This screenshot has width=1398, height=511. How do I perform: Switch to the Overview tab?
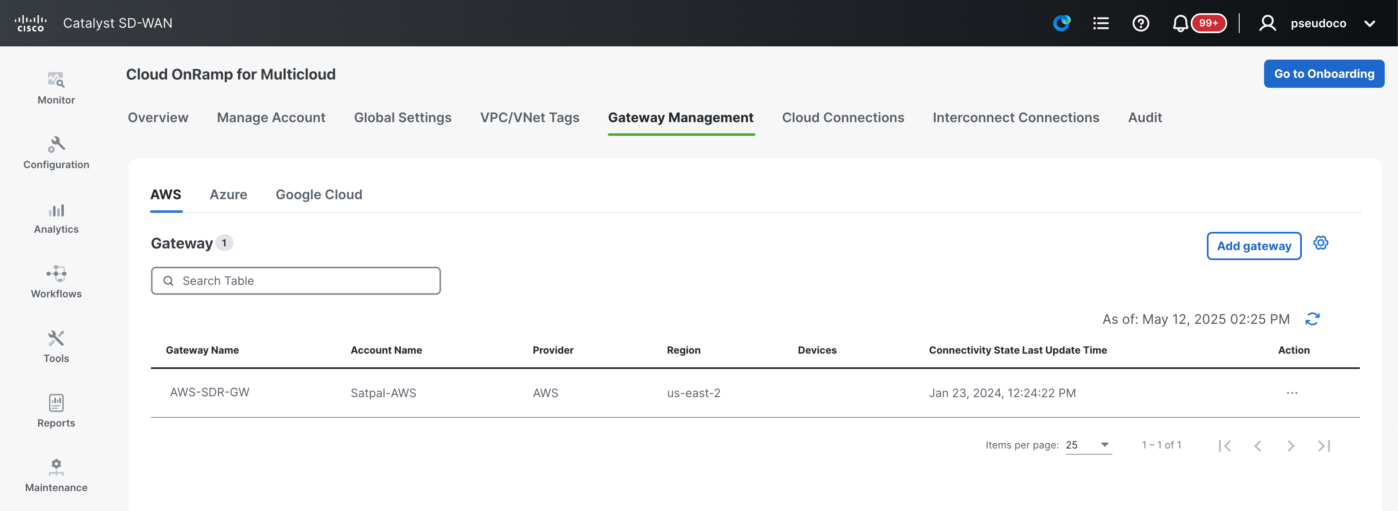pos(158,118)
